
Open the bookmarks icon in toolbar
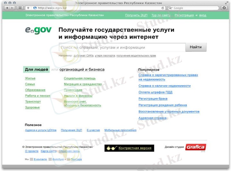20,8
